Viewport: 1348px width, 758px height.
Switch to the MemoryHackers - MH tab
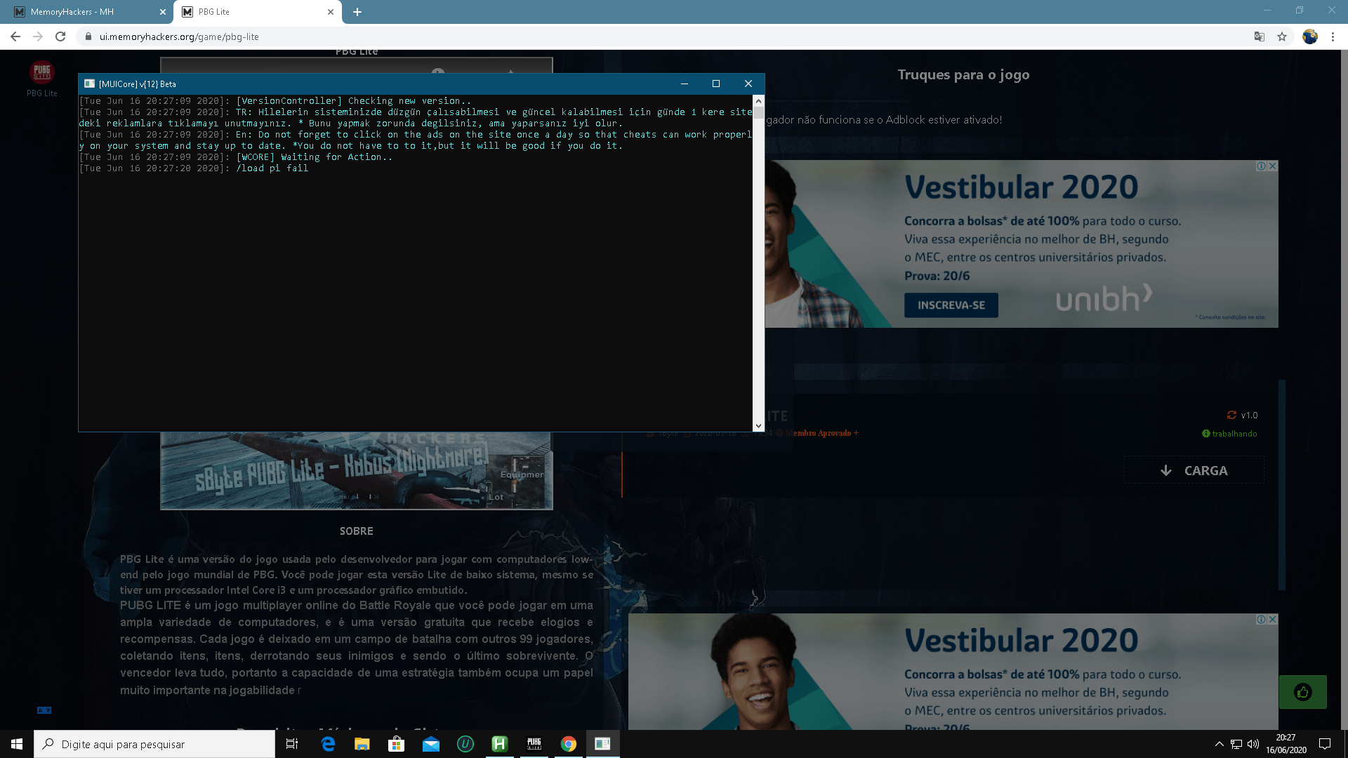(x=88, y=12)
